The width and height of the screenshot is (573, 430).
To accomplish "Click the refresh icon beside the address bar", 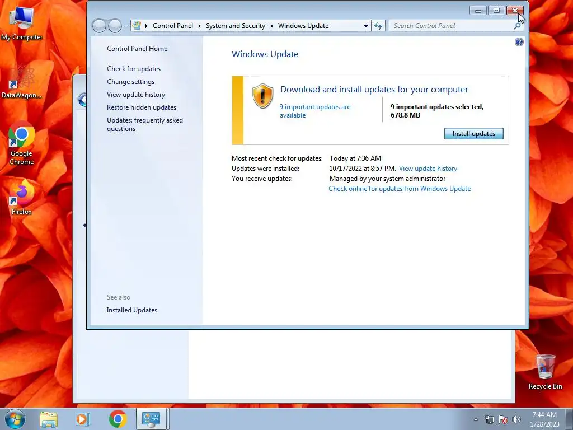I will (x=378, y=26).
